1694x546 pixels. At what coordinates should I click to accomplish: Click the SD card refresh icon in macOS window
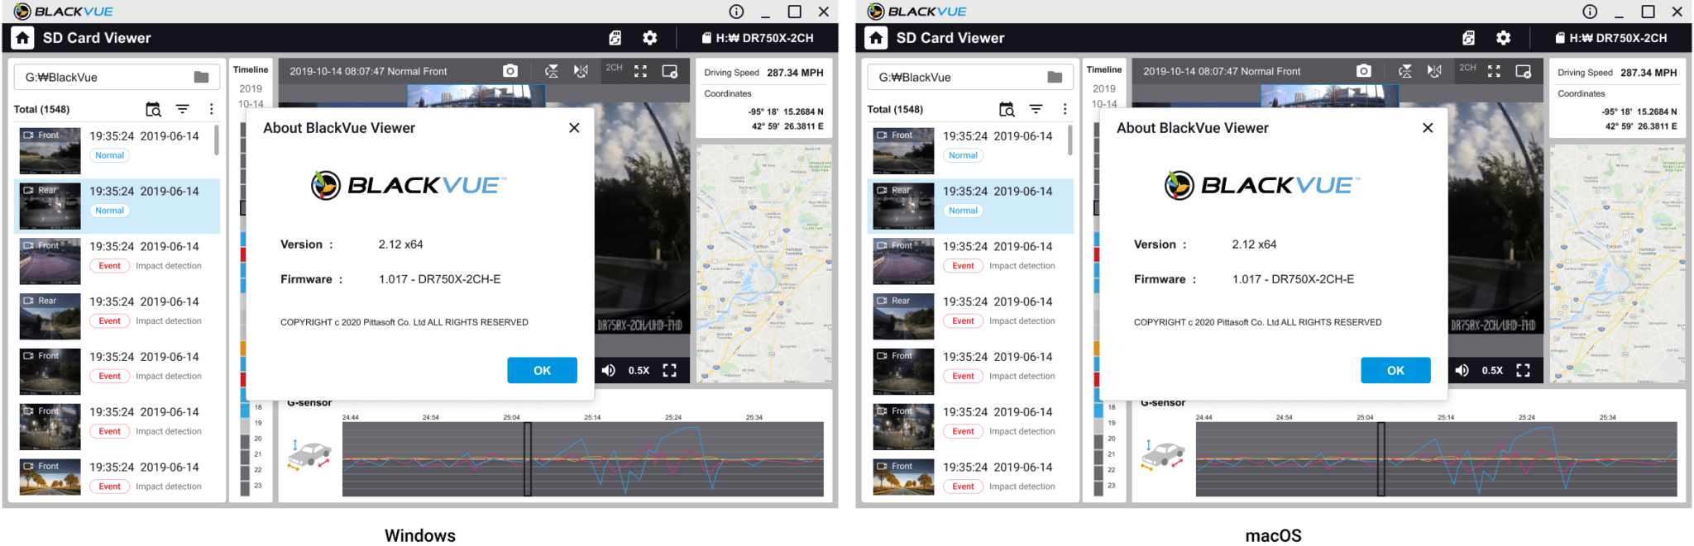(x=1468, y=38)
